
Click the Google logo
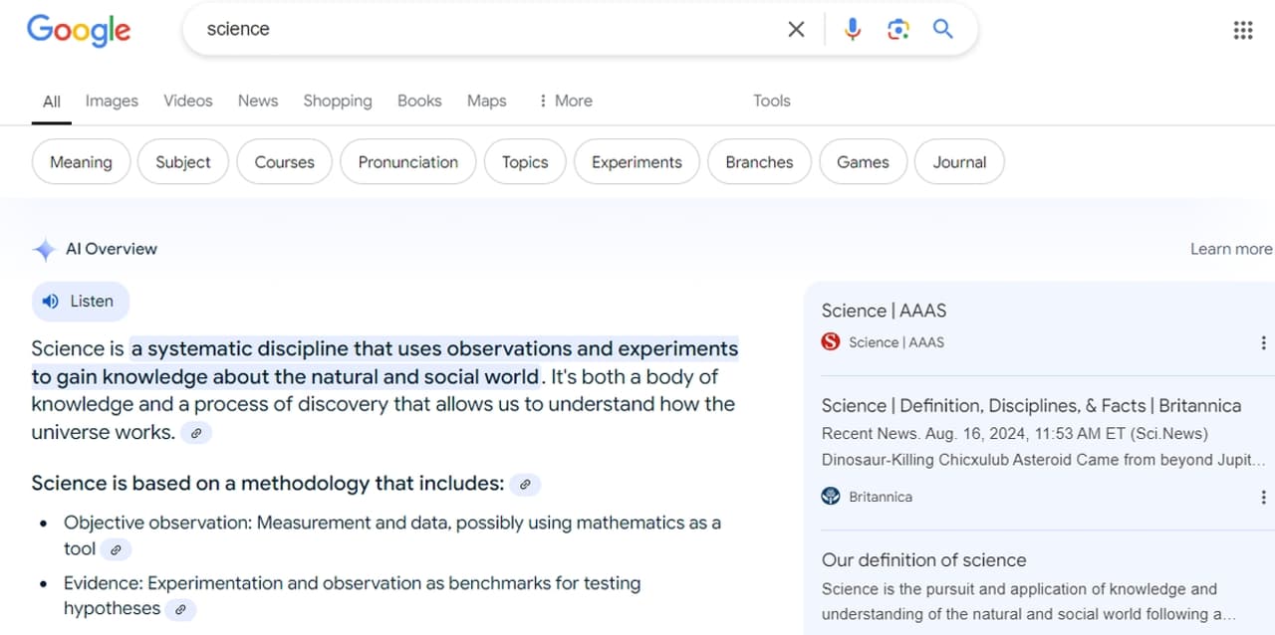[x=79, y=30]
